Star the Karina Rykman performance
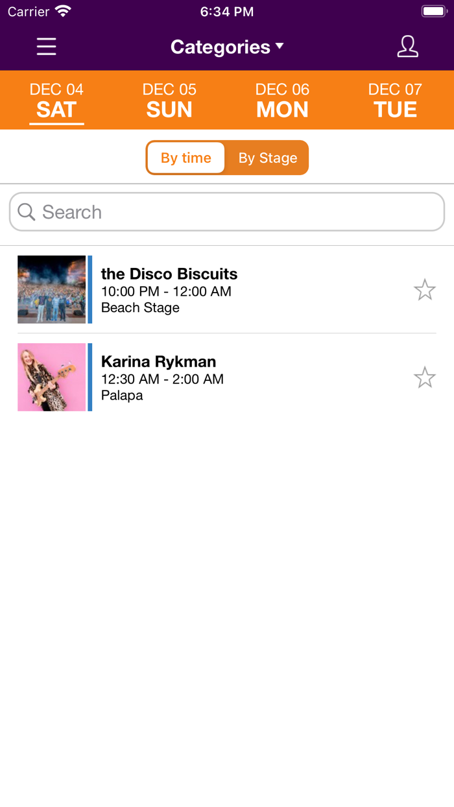 point(425,377)
